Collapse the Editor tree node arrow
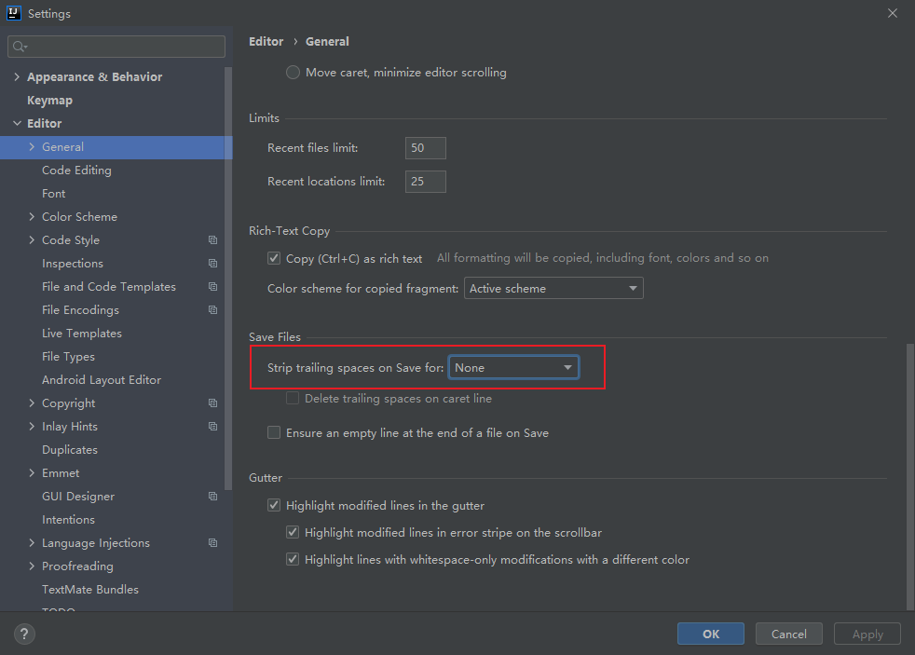 [17, 123]
